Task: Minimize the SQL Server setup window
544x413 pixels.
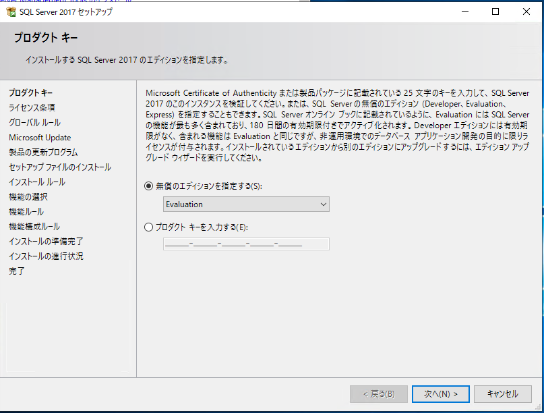Action: tap(465, 12)
